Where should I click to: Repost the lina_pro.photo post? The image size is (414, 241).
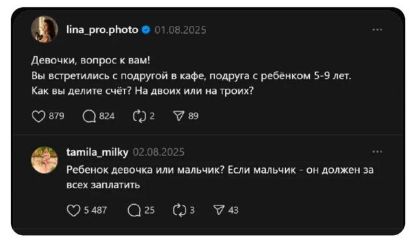click(140, 116)
